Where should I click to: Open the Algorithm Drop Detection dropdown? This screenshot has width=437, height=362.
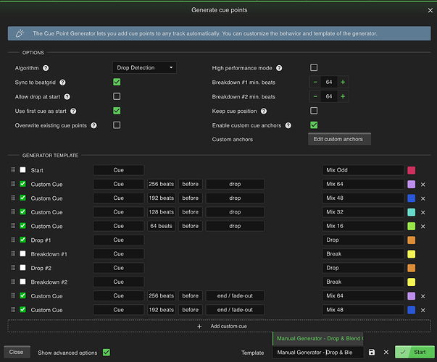[x=145, y=68]
